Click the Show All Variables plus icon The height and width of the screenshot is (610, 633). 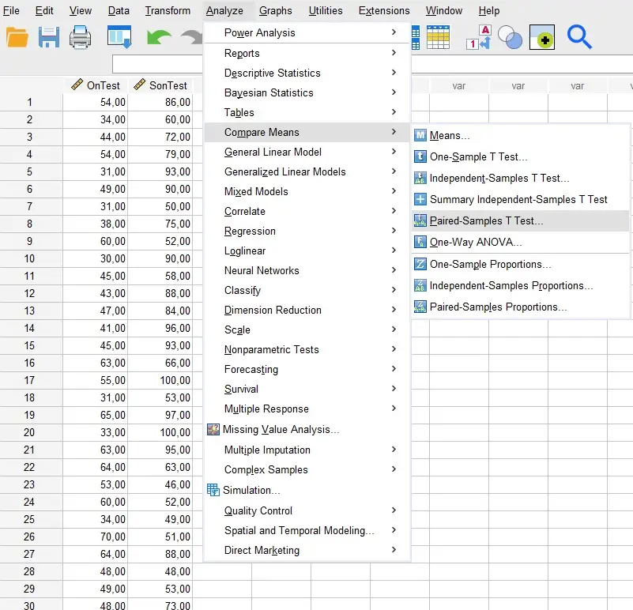click(x=542, y=37)
